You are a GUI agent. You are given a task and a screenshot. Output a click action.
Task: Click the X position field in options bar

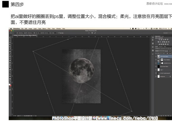(x=21, y=33)
